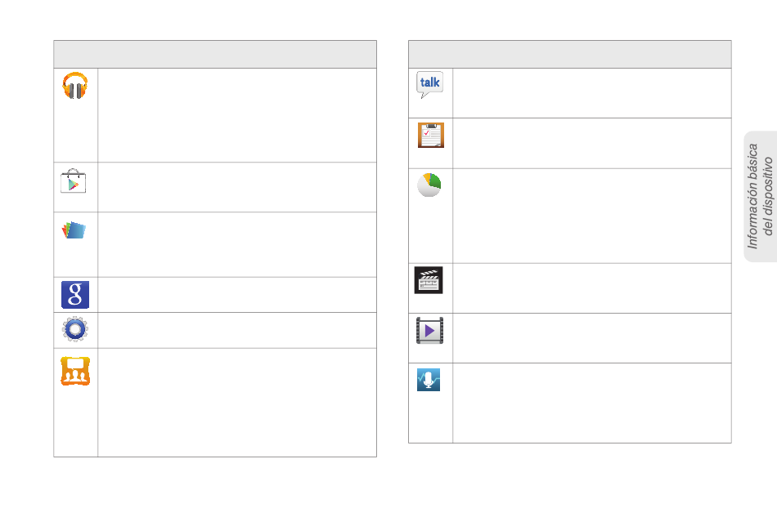Click the description cell beside the microphone icon
This screenshot has width=777, height=517.
pyautogui.click(x=592, y=403)
